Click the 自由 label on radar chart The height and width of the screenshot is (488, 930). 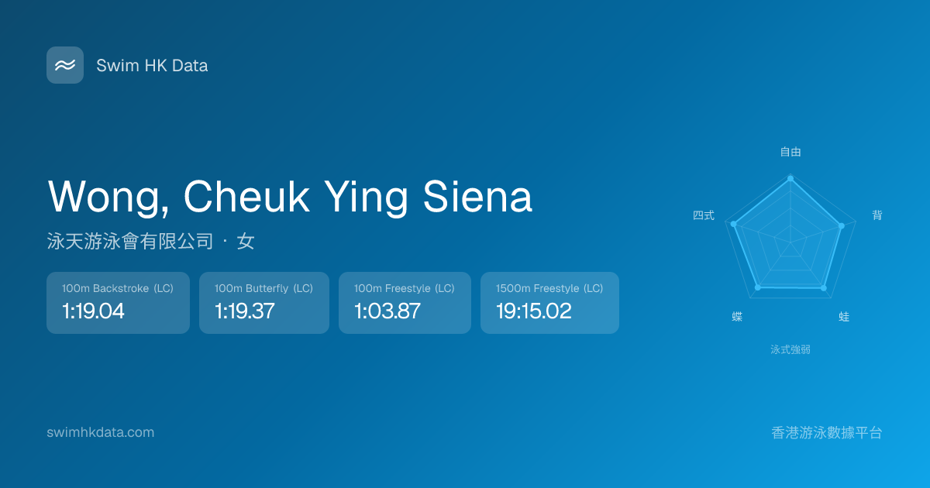click(790, 152)
